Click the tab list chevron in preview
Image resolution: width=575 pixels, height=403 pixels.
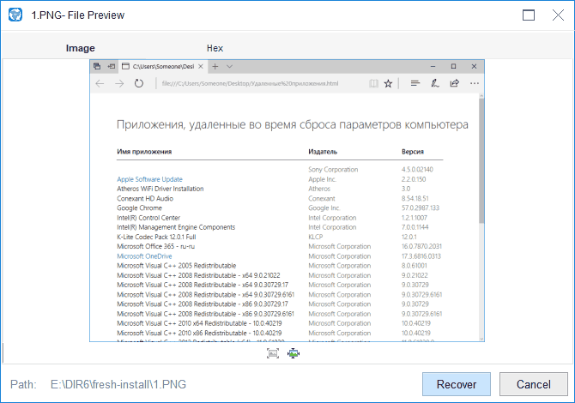point(229,66)
